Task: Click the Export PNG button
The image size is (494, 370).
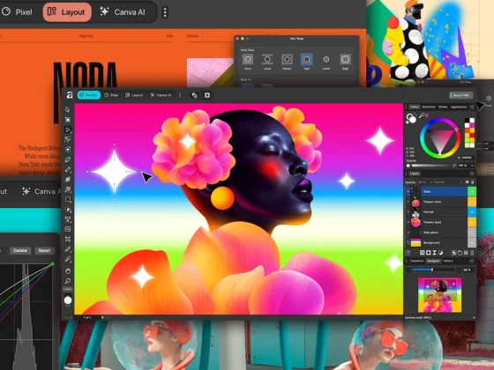Action: 460,95
